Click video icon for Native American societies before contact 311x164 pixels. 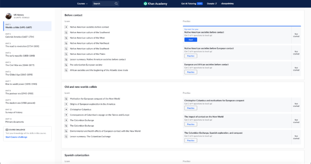(66, 27)
